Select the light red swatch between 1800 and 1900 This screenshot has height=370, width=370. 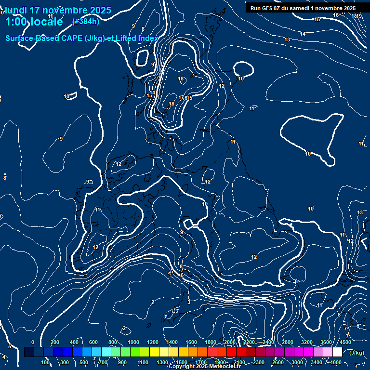pyautogui.click(x=212, y=352)
